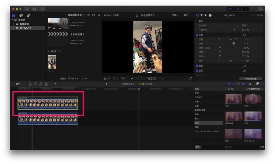Click the 存储效果预置 save preset button
Screen dimensions: 275x164
[x=251, y=79]
